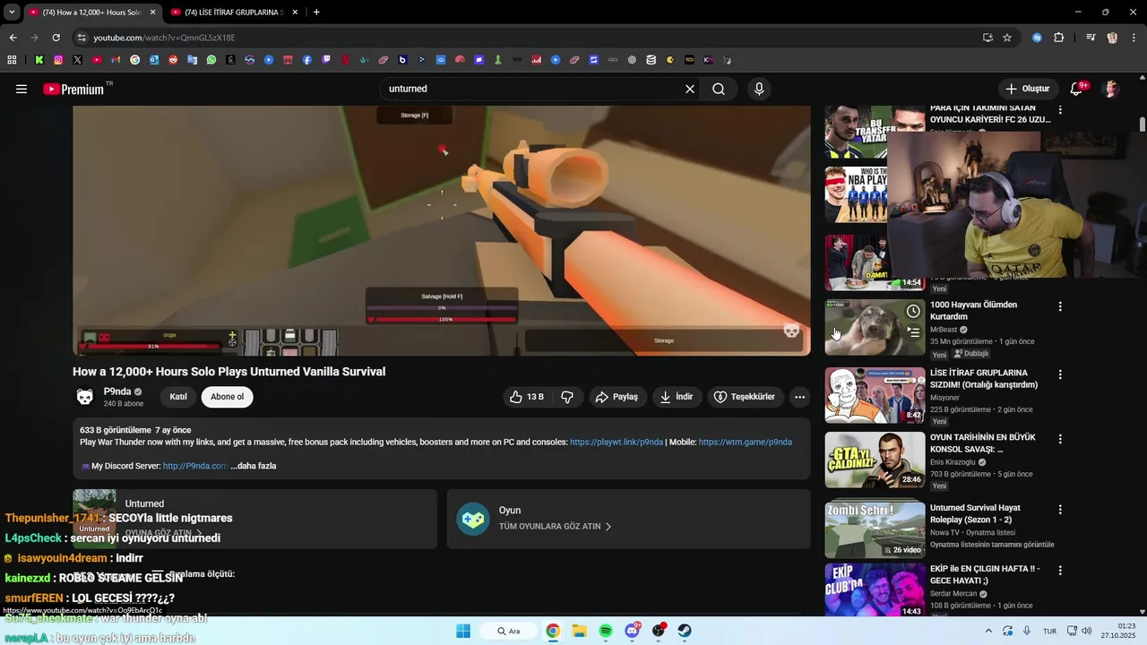Open the GTA'yı Çaldınız 28:46 thumbnail

pos(875,460)
